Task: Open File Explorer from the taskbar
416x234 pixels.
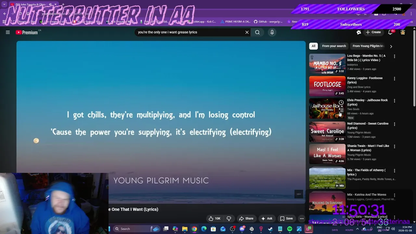Action: 185,229
